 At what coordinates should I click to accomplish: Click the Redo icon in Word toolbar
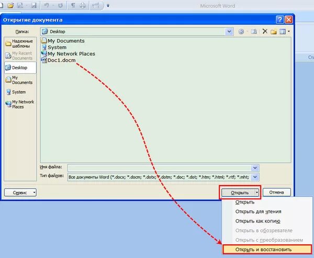pyautogui.click(x=60, y=5)
